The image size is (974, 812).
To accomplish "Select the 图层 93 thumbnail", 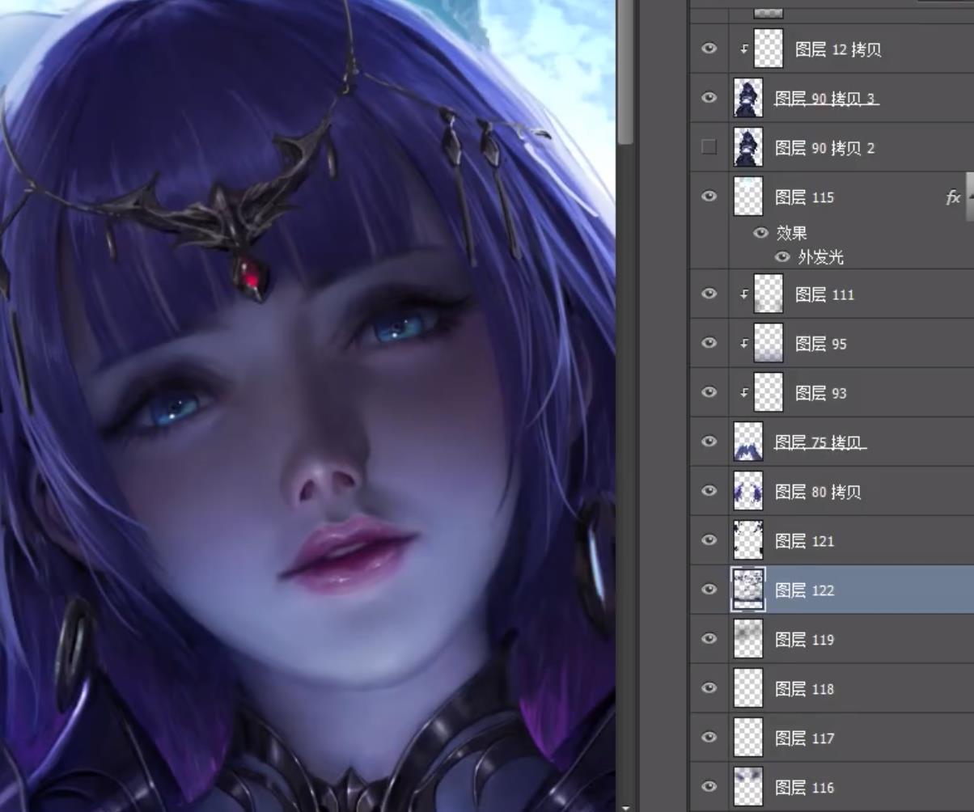I will [769, 393].
